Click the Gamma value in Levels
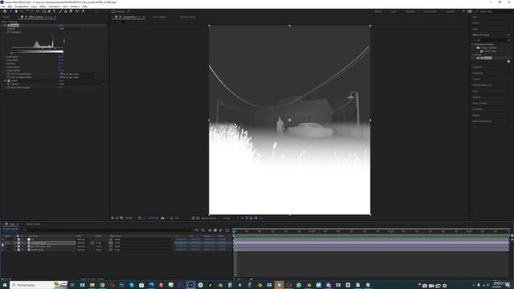Image resolution: width=514 pixels, height=289 pixels. click(61, 63)
